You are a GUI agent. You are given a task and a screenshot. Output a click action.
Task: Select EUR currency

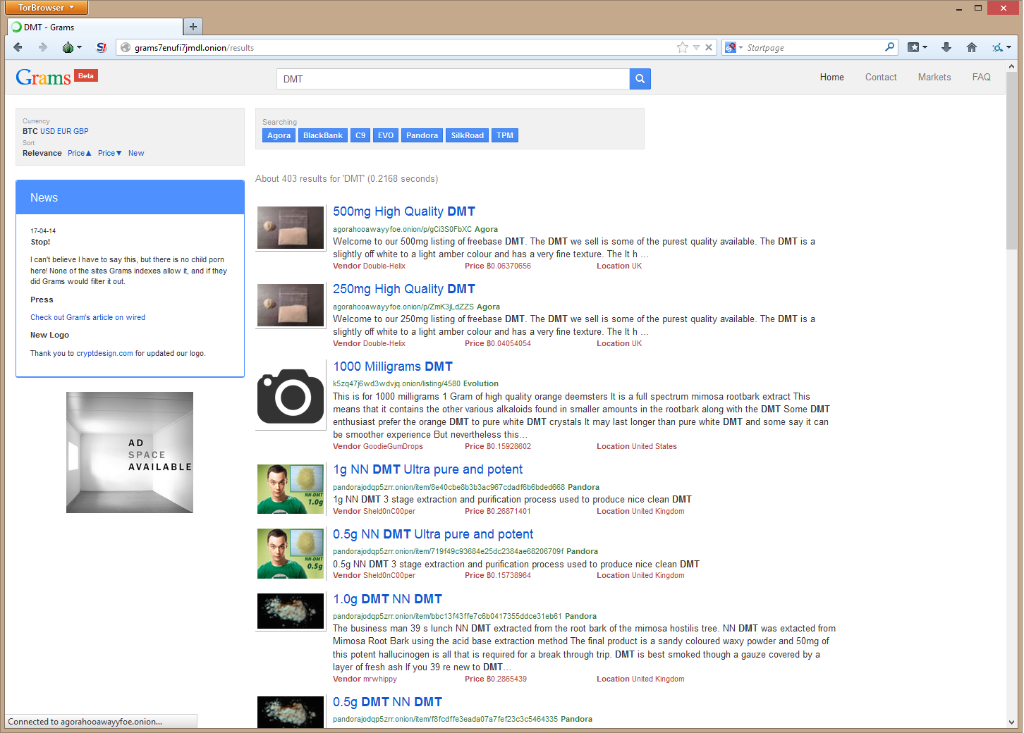(x=64, y=131)
